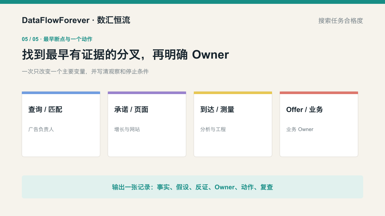Click 分析与工程 owner text
This screenshot has width=385, height=216.
pyautogui.click(x=213, y=129)
